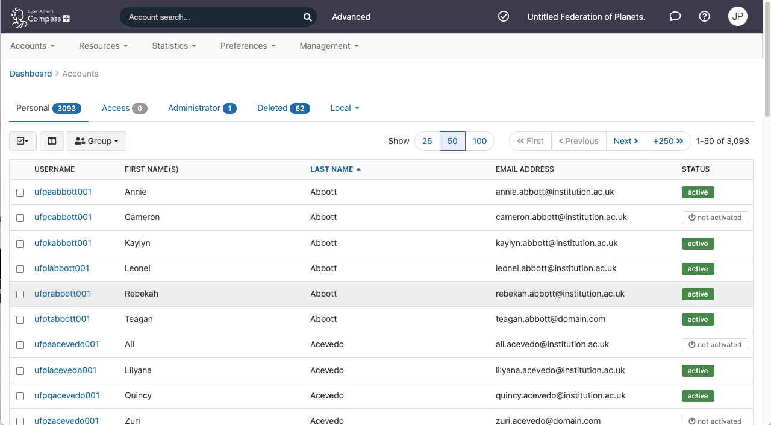Click the search magnifier icon
The image size is (771, 425).
coord(307,17)
